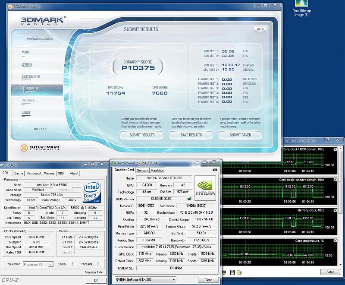
Task: Click the HELP button in 3DMark Vantage
Action: click(260, 29)
